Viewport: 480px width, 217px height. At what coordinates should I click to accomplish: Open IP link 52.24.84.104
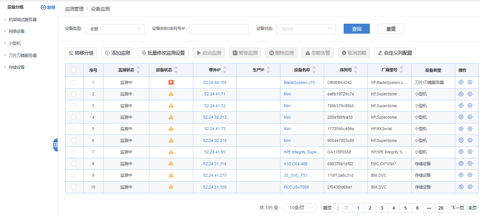pos(215,82)
